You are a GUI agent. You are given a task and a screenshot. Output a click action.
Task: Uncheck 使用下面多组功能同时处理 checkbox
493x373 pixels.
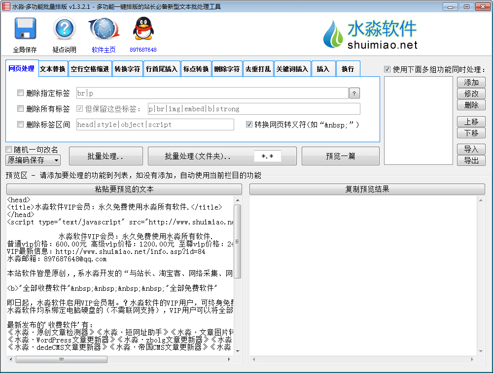[x=387, y=69]
